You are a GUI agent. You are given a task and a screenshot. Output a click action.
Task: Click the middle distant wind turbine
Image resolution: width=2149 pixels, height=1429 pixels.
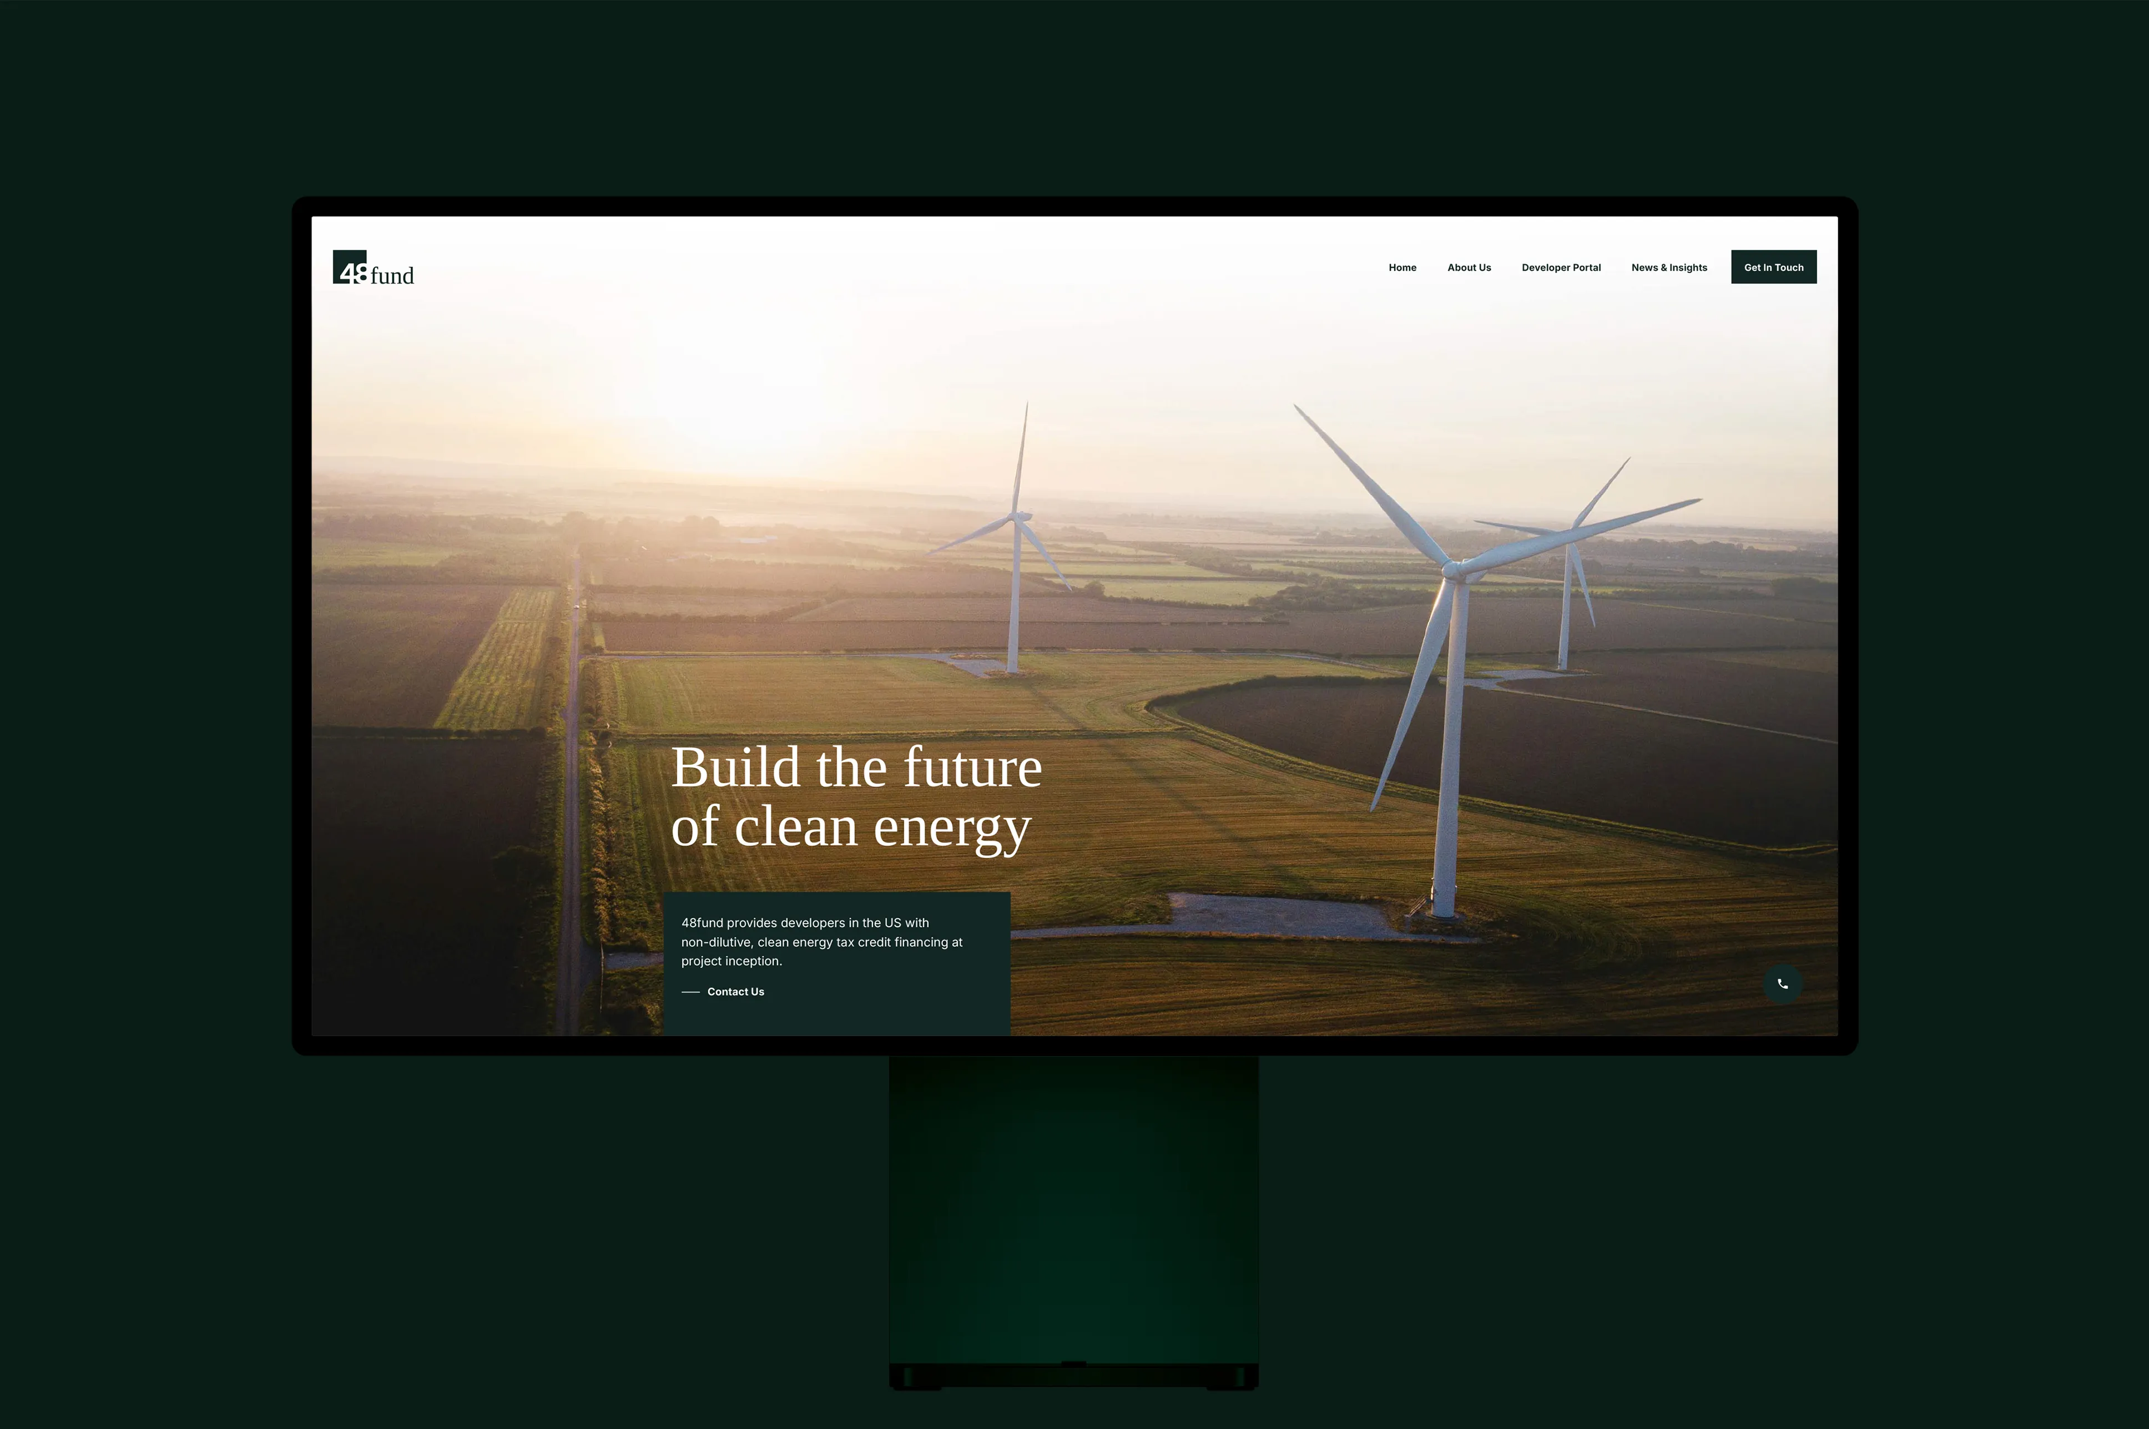(1015, 592)
